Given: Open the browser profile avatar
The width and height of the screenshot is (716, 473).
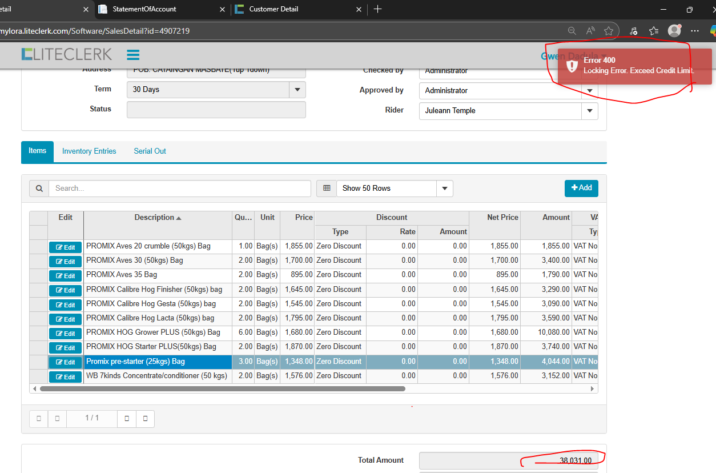Looking at the screenshot, I should pos(674,31).
